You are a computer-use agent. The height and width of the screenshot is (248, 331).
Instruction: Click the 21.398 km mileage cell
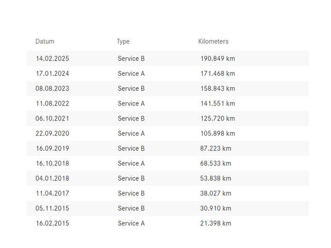pyautogui.click(x=216, y=223)
